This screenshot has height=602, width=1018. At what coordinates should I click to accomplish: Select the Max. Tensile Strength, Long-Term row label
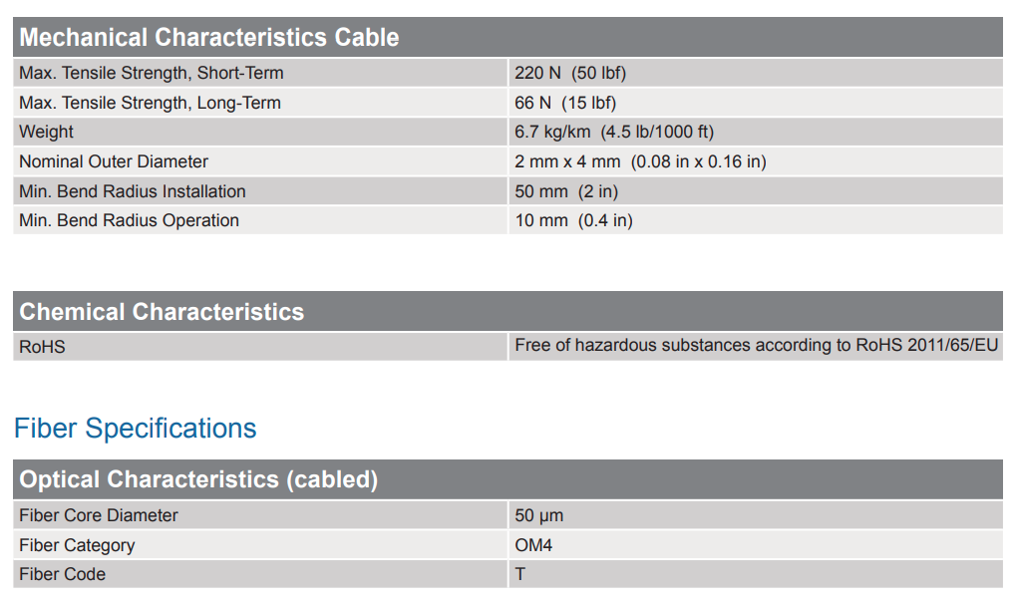(150, 103)
